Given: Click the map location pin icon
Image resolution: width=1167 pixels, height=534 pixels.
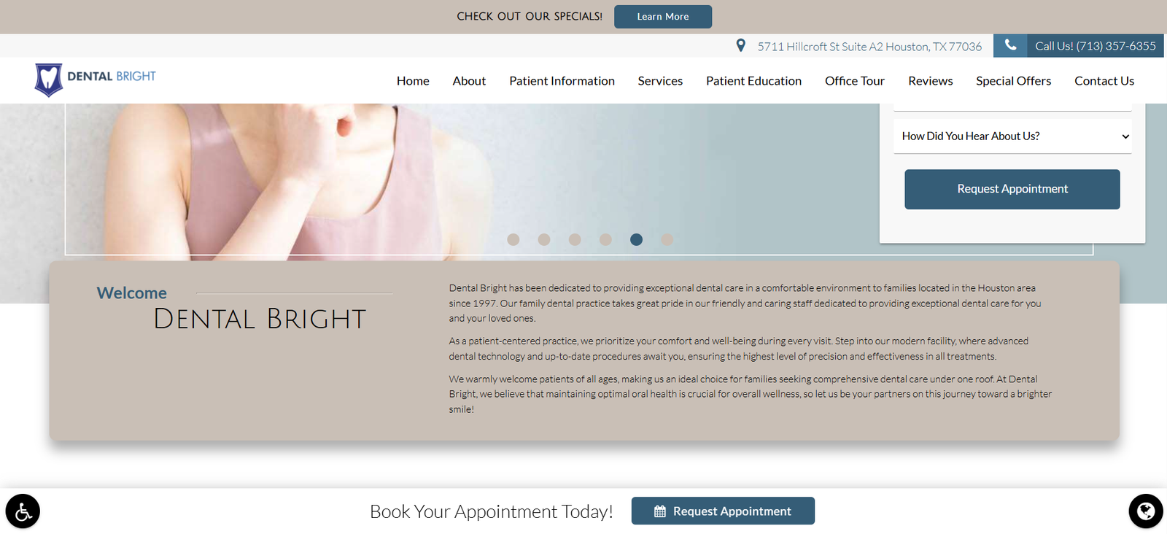Looking at the screenshot, I should click(x=740, y=46).
